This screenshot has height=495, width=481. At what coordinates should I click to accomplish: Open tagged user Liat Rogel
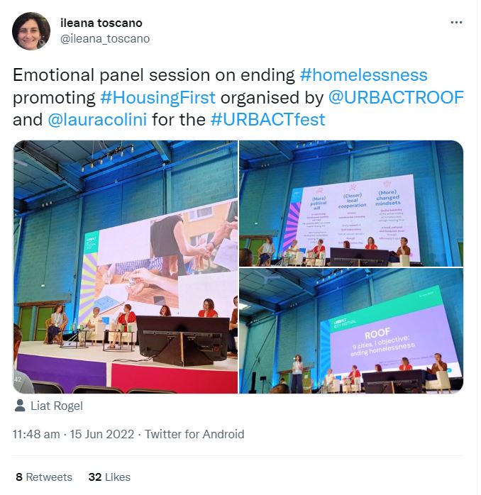(57, 406)
